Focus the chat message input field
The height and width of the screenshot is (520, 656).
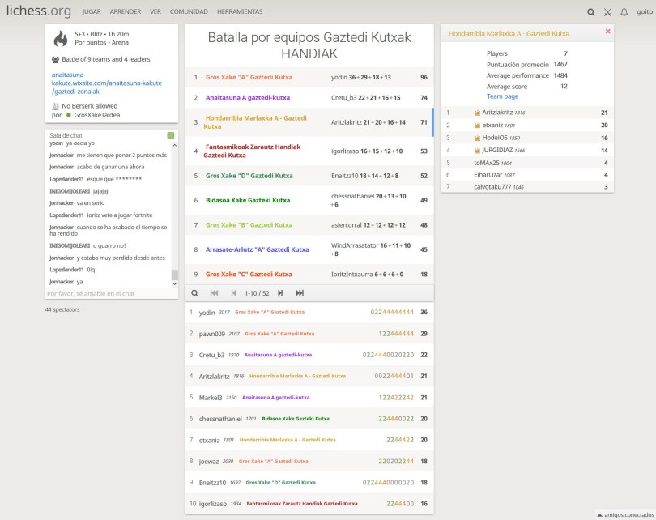107,293
